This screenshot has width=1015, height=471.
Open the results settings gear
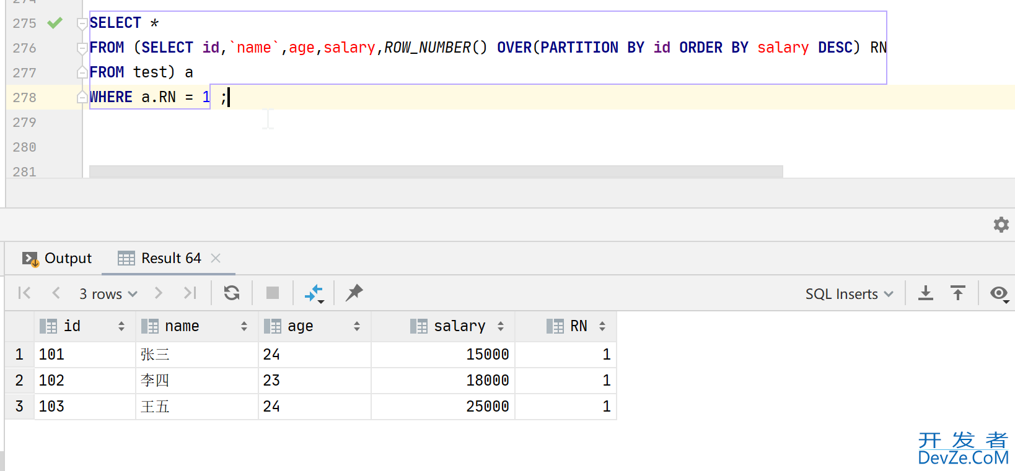pyautogui.click(x=1001, y=225)
